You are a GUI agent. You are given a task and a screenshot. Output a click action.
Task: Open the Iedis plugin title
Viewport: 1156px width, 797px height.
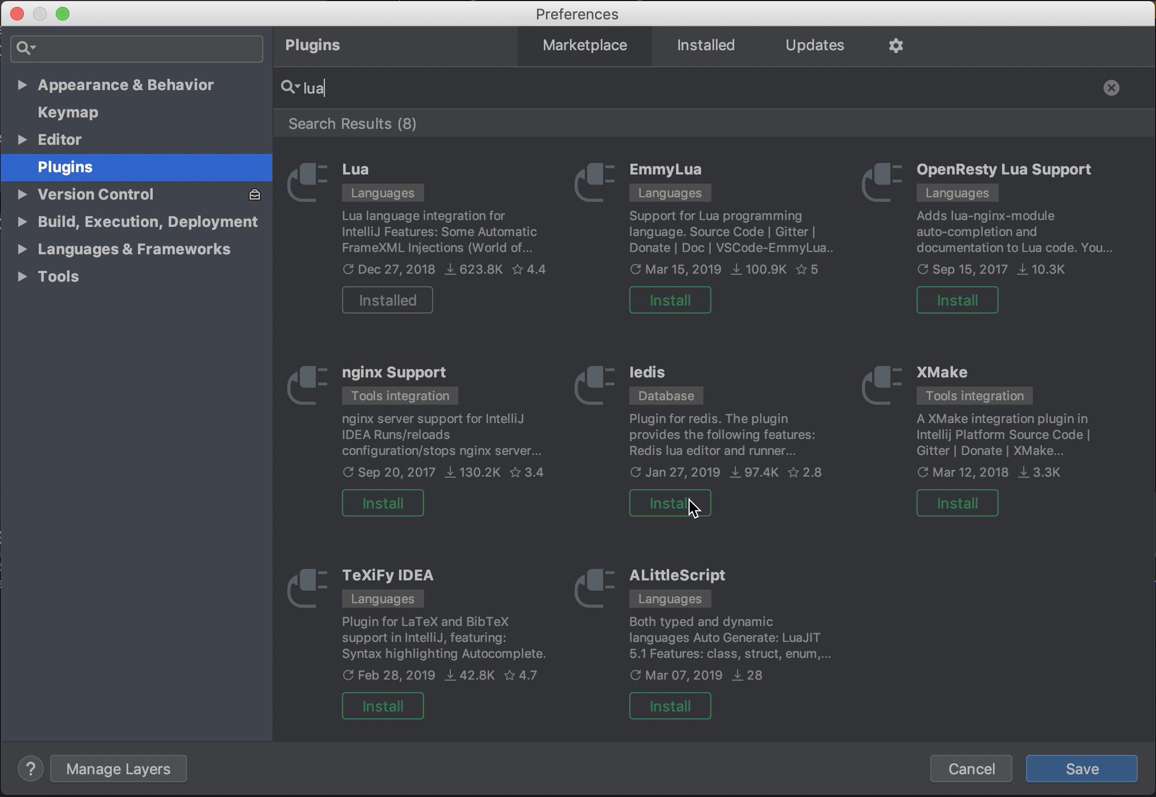(x=647, y=372)
